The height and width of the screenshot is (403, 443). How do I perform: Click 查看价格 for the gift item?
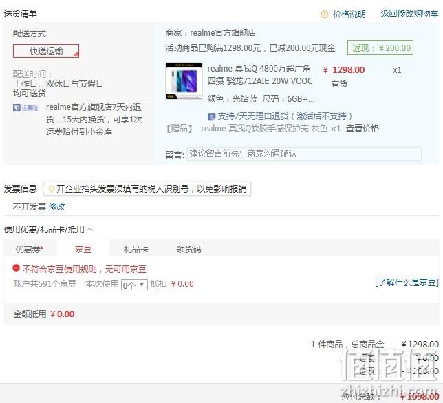(363, 129)
